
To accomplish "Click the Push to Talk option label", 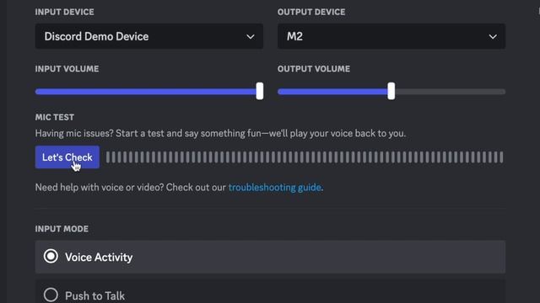I will [94, 295].
